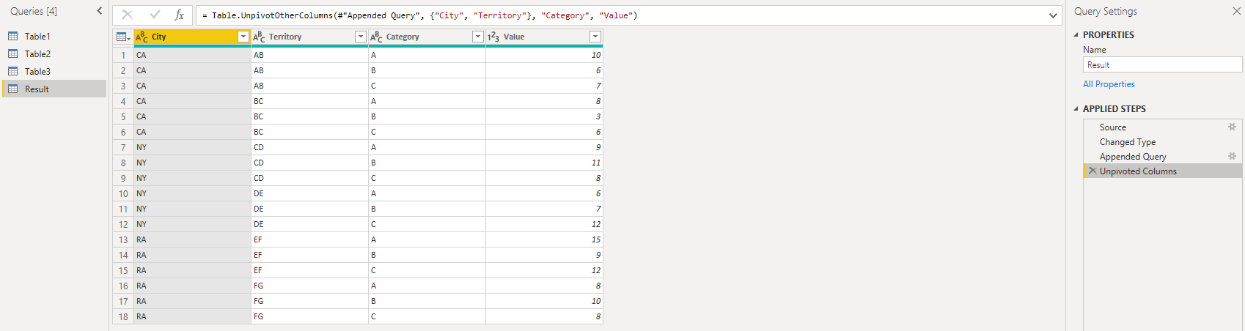Click the Value cell 10 in row 1
Image resolution: width=1245 pixels, height=331 pixels.
point(544,55)
